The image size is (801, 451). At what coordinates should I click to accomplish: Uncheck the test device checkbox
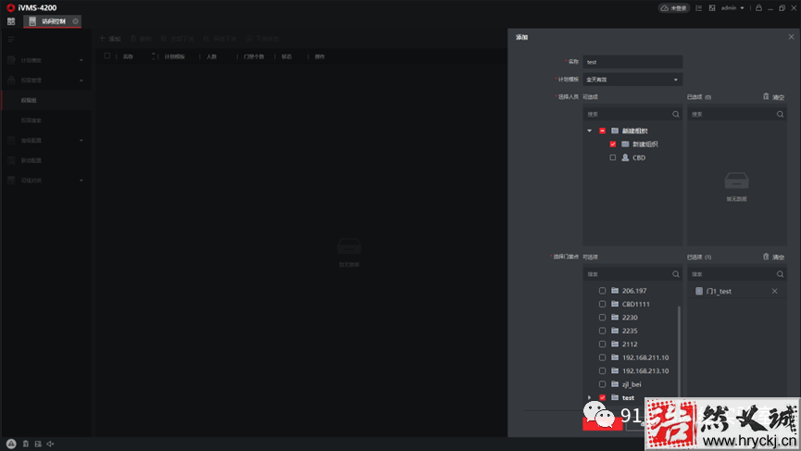[602, 397]
